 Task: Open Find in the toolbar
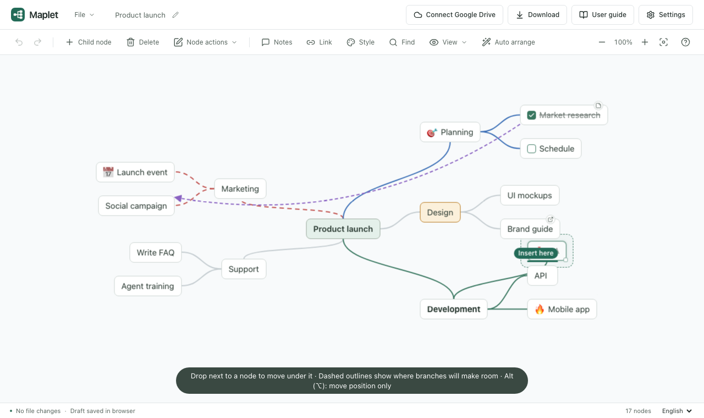click(402, 42)
